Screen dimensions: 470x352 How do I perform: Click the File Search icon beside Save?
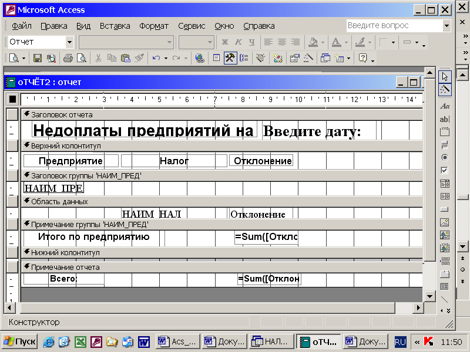51,57
